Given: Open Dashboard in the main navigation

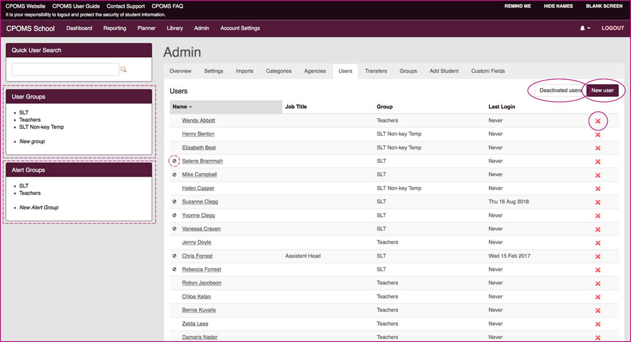Looking at the screenshot, I should click(x=79, y=28).
